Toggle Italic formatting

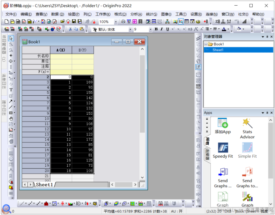(162, 29)
